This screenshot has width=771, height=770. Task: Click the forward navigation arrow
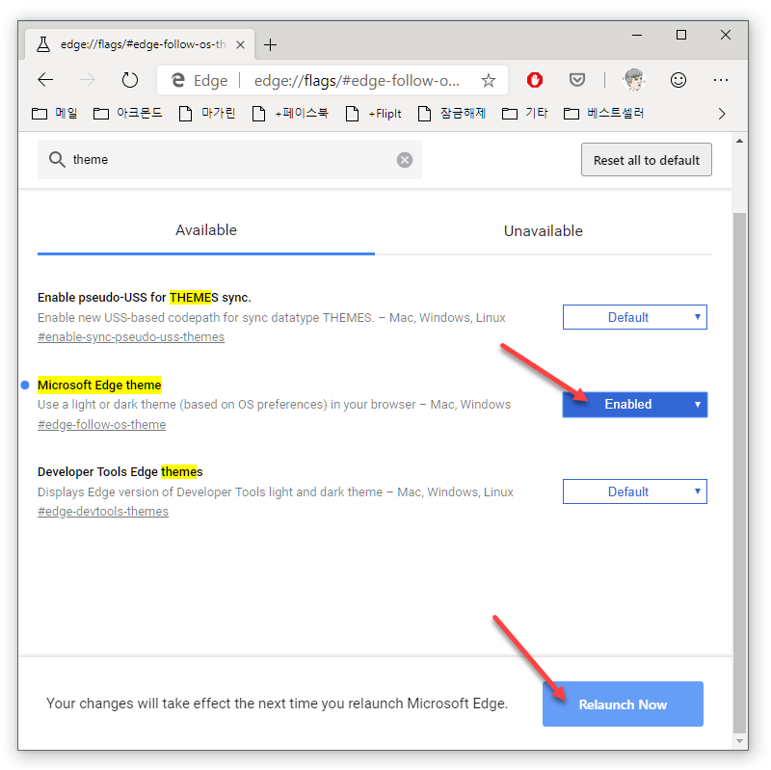point(88,80)
